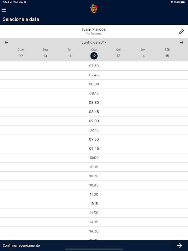This screenshot has width=188, height=251.
Task: Go to next week arrow
Action: coord(181,43)
